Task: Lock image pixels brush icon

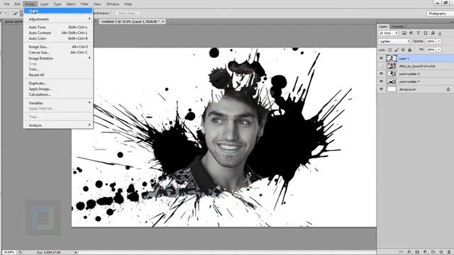Action: [x=397, y=50]
